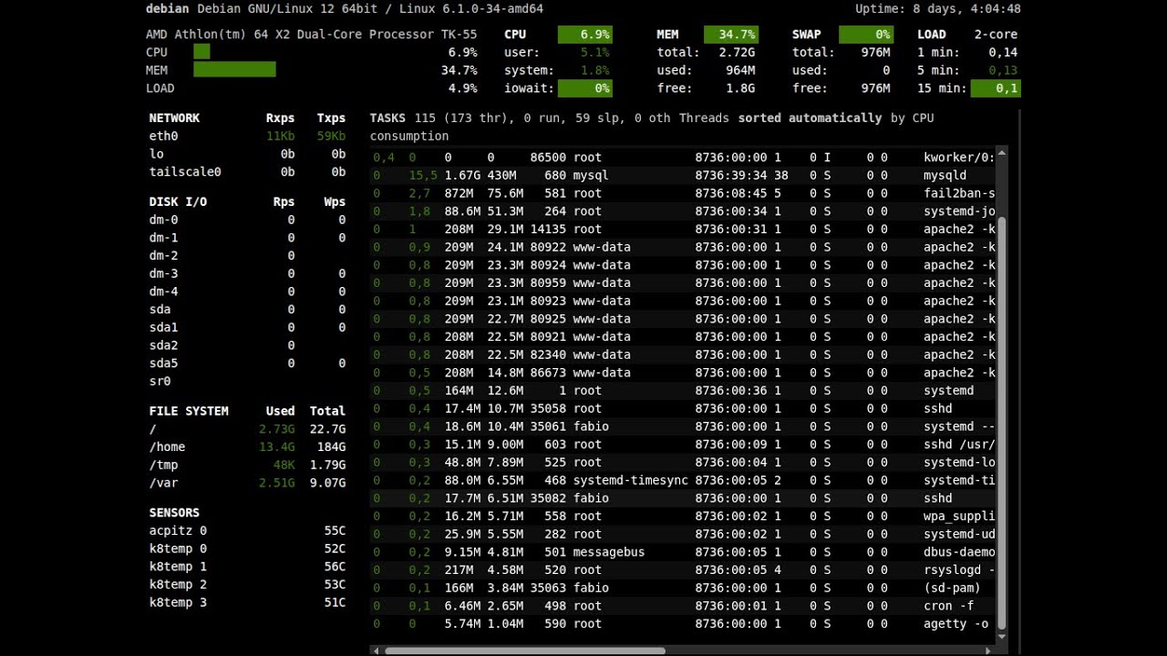1167x656 pixels.
Task: Click the vertical scrollbar thumb
Action: pos(1002,423)
